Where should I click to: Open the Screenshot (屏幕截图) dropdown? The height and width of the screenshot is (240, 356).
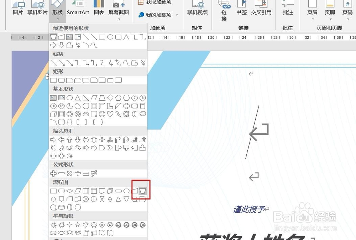pyautogui.click(x=119, y=10)
